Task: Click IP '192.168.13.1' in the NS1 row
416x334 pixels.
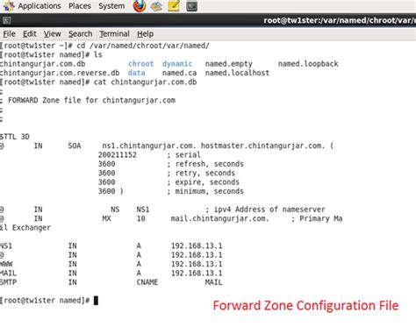Action: (197, 245)
